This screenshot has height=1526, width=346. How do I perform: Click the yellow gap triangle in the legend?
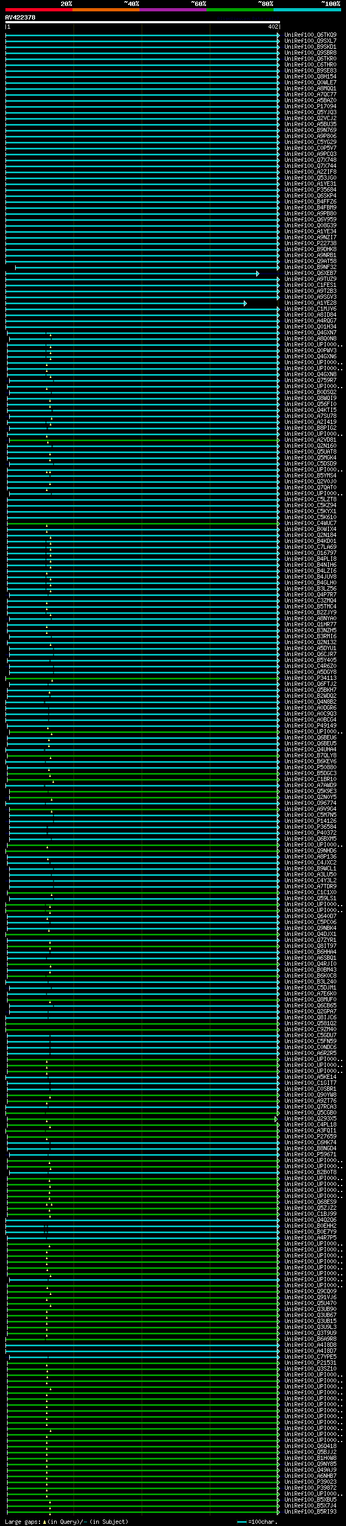pyautogui.click(x=44, y=1521)
